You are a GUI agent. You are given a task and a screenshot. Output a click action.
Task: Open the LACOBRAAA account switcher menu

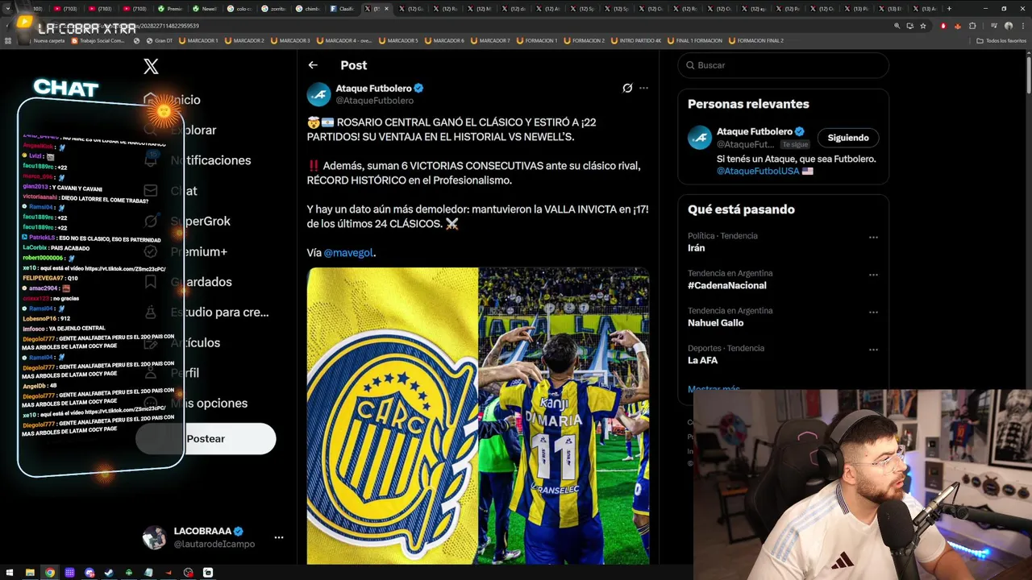(213, 537)
